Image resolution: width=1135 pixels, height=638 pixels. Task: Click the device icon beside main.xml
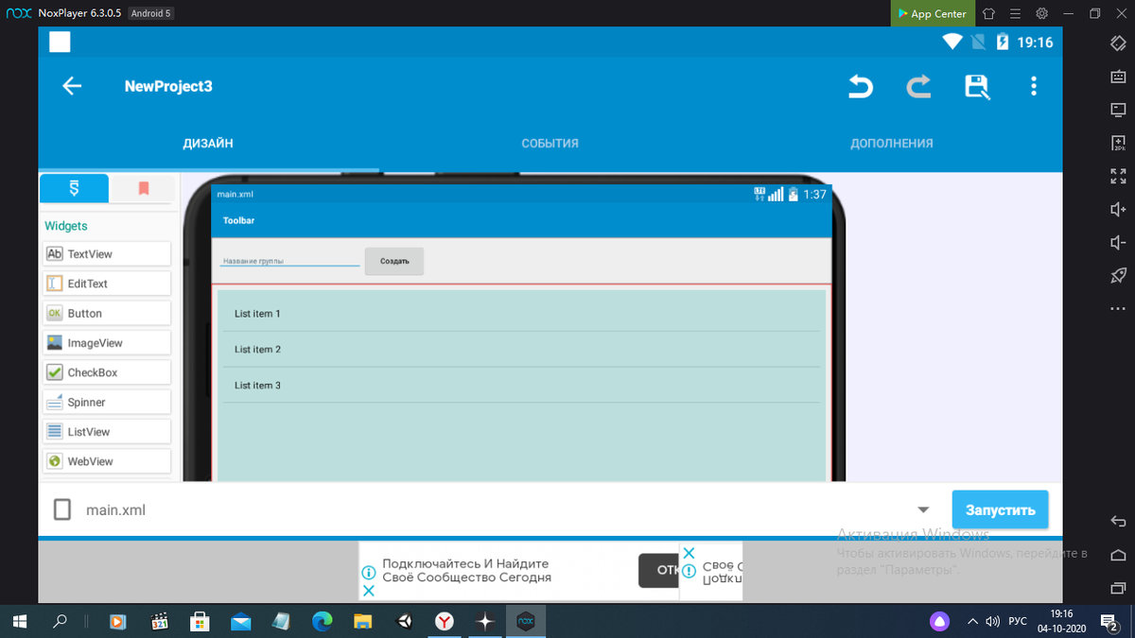point(62,509)
